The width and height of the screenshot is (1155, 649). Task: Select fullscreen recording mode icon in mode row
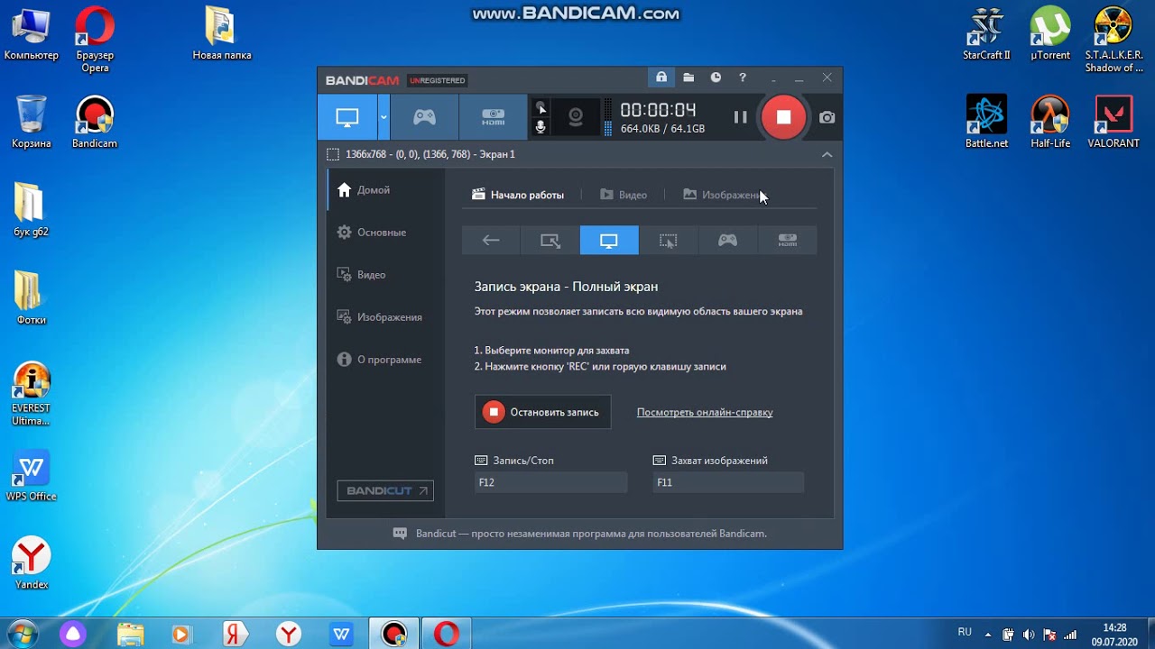(x=609, y=241)
